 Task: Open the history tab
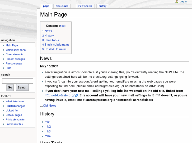point(102,6)
